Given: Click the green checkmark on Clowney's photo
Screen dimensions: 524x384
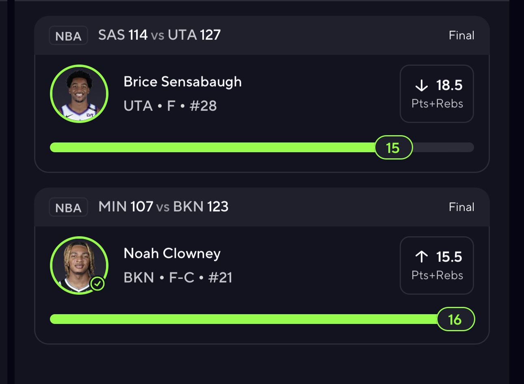Looking at the screenshot, I should pyautogui.click(x=97, y=284).
